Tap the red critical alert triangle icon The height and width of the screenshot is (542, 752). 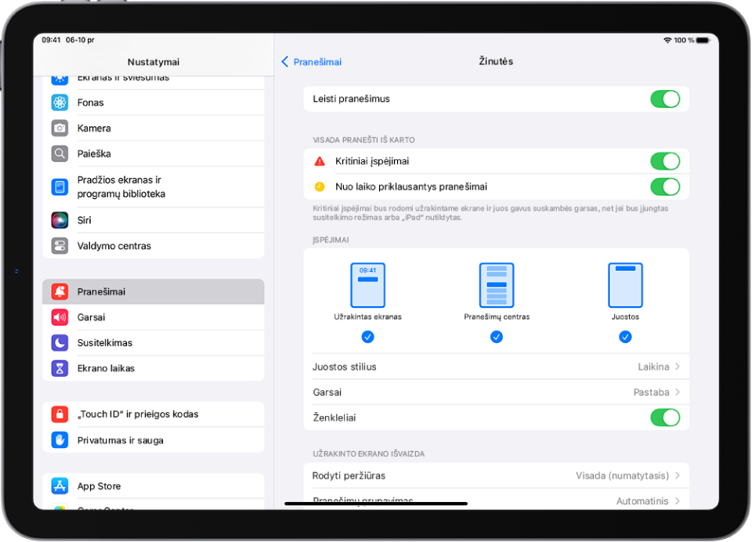point(320,161)
